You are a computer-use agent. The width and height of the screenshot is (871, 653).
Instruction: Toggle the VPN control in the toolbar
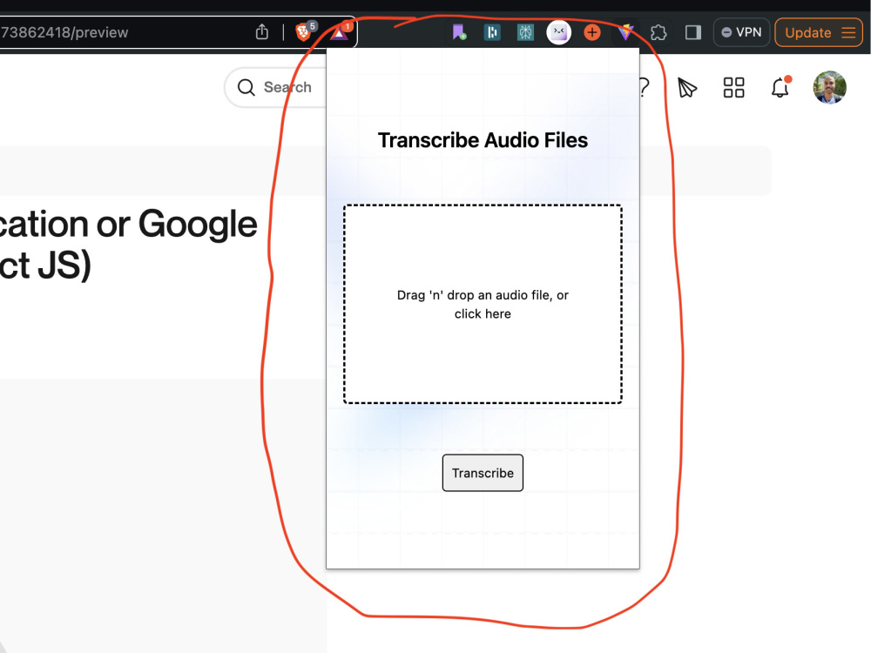click(741, 32)
